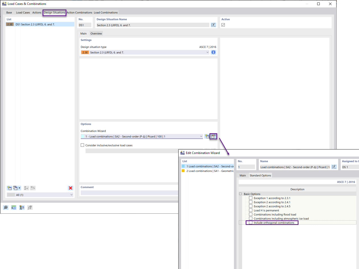Open the units and decimal places icon
This screenshot has width=359, height=269.
coord(14,208)
